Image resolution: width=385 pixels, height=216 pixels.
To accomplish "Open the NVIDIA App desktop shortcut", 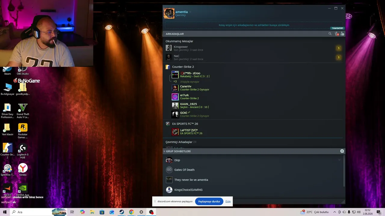I will point(23,190).
